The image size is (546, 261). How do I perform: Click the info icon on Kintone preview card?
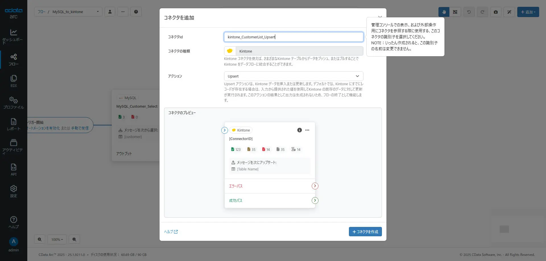(x=299, y=130)
